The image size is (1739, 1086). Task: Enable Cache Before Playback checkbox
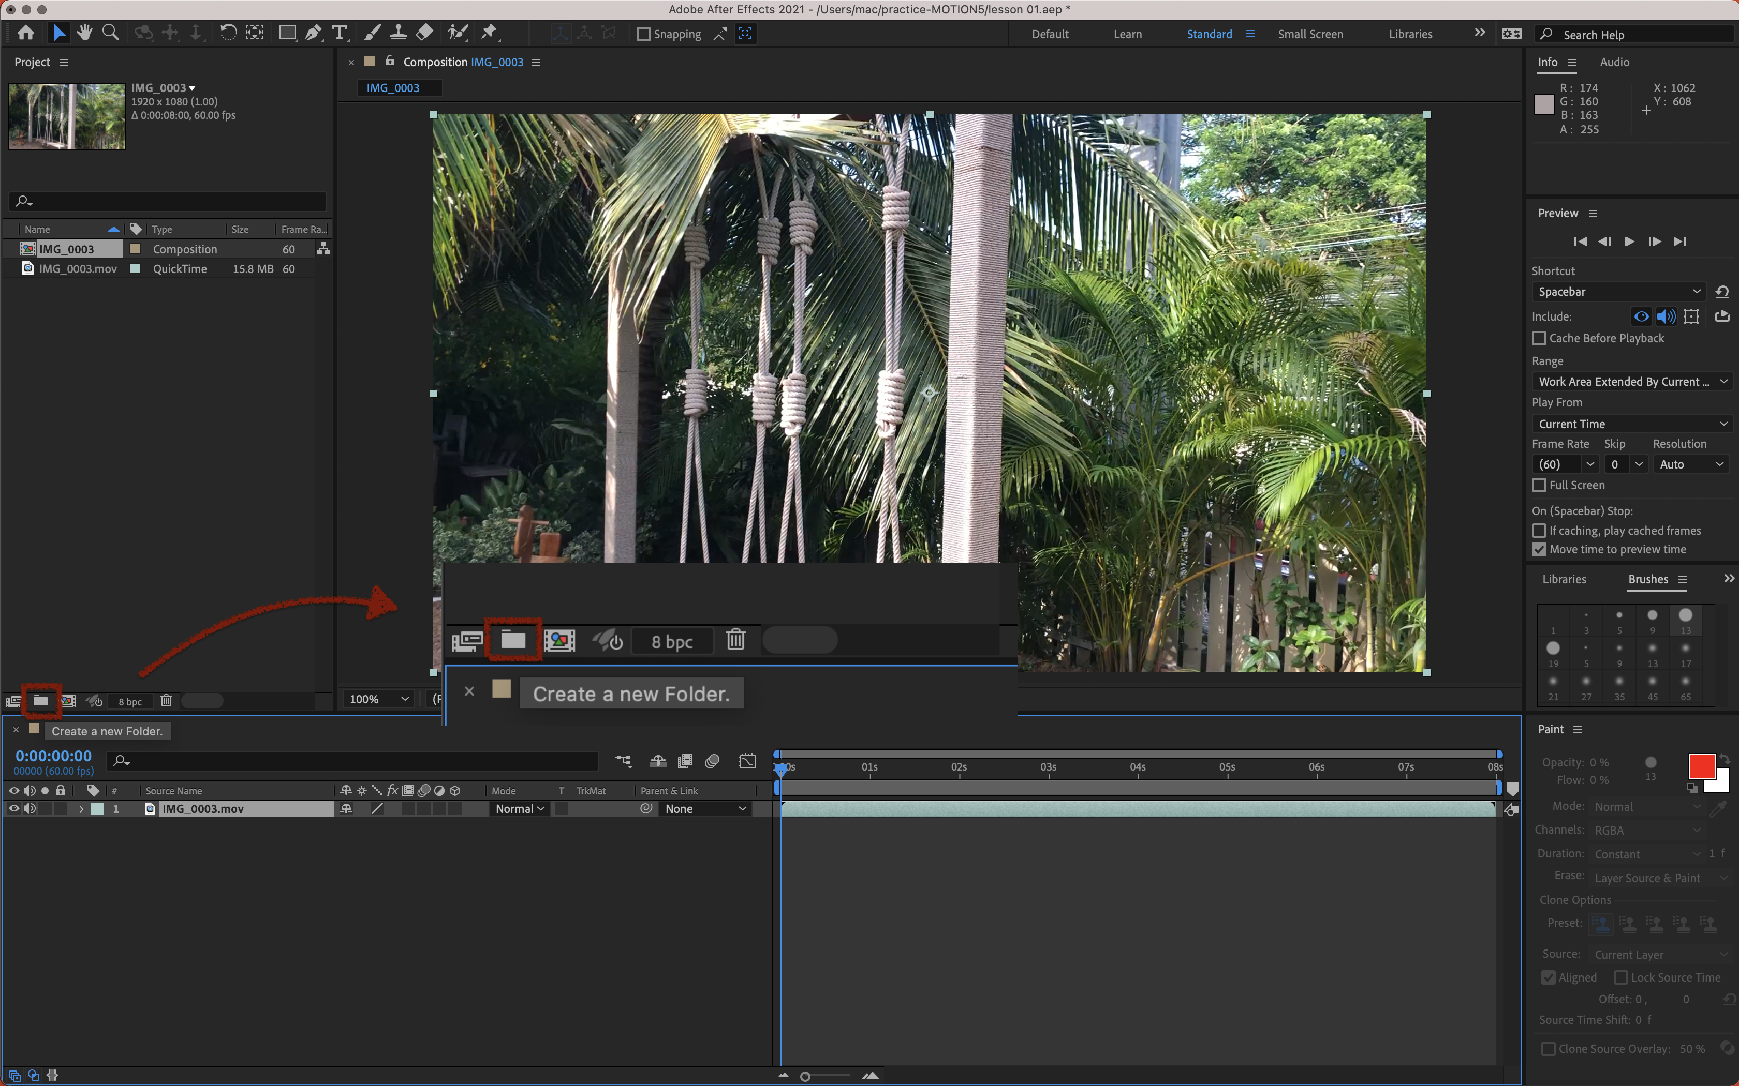[1539, 338]
